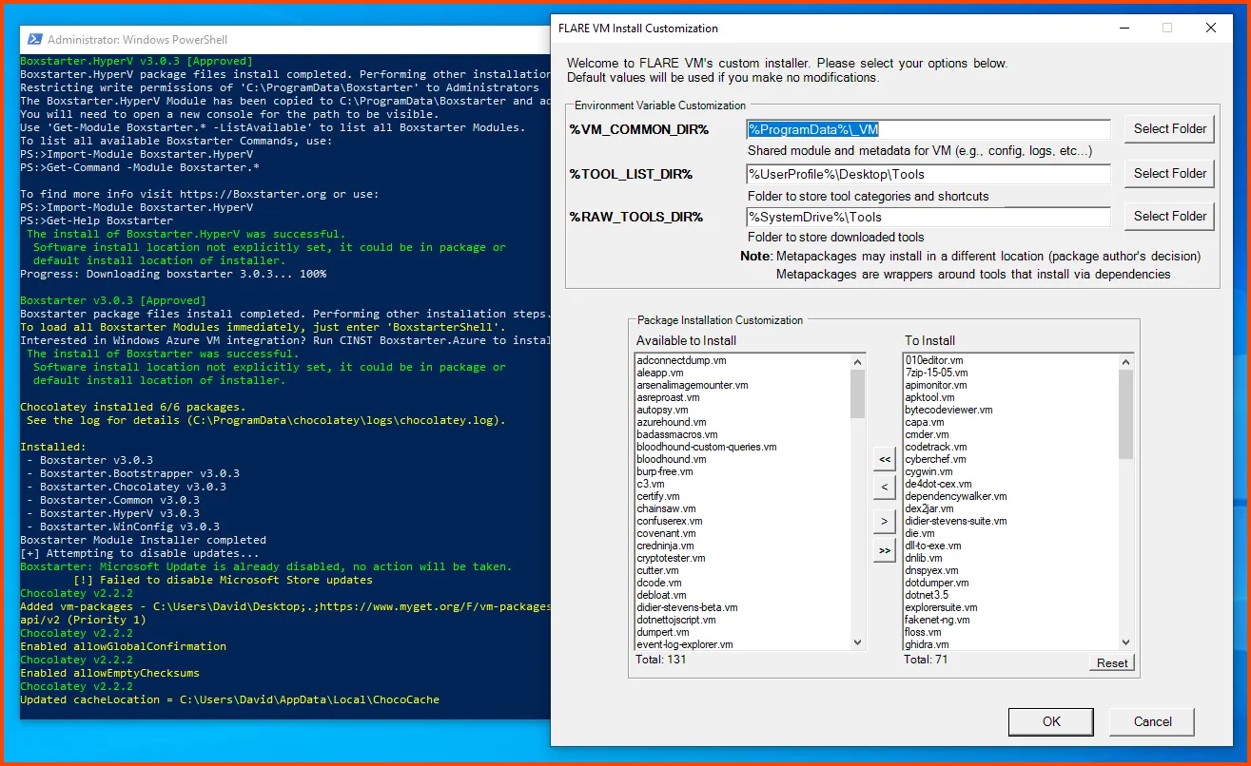Click the Available to Install list's up arrow
This screenshot has width=1251, height=766.
point(858,362)
